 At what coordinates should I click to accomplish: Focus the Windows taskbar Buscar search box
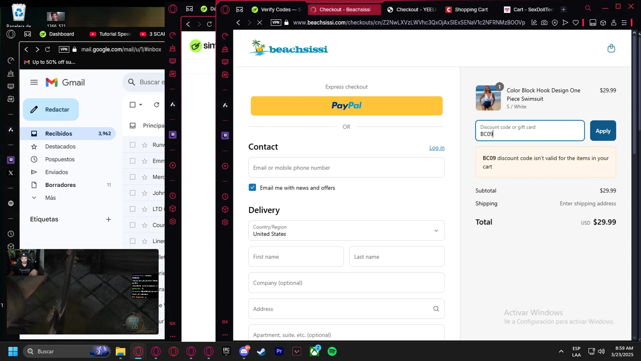(x=67, y=351)
